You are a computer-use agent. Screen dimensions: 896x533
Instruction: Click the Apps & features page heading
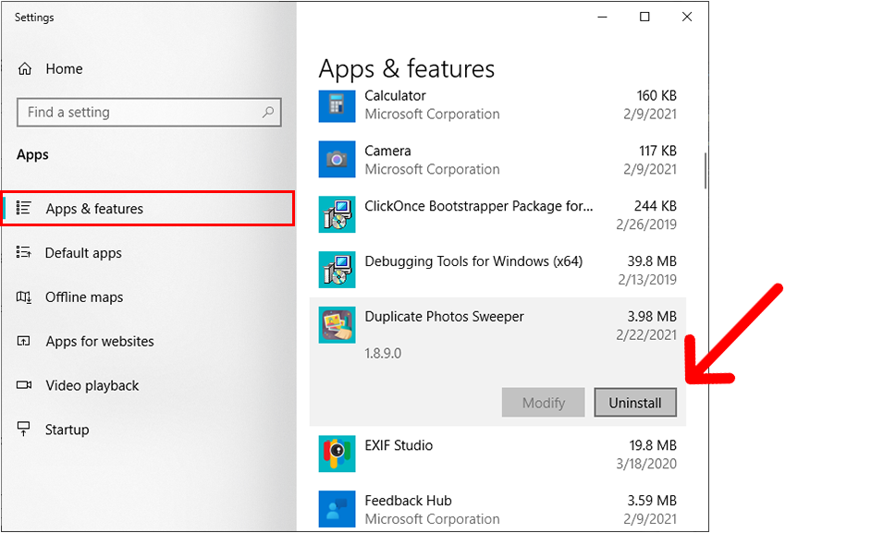pyautogui.click(x=406, y=69)
